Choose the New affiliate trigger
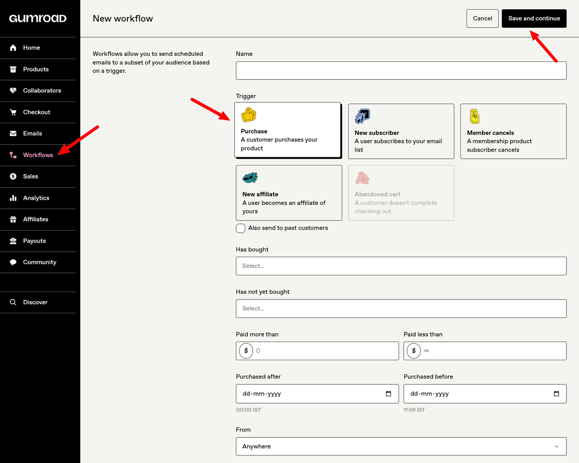Viewport: 579px width, 463px height. coord(289,193)
